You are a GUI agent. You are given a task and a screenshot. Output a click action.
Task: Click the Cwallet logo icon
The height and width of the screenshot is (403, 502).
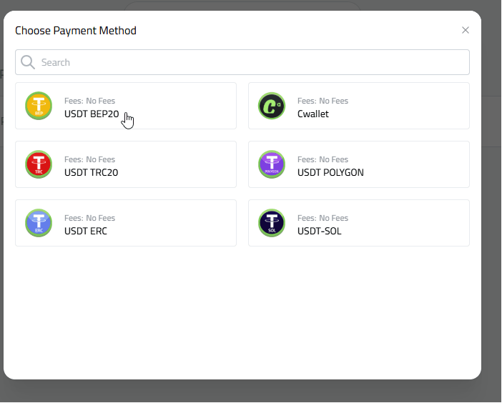(x=272, y=106)
